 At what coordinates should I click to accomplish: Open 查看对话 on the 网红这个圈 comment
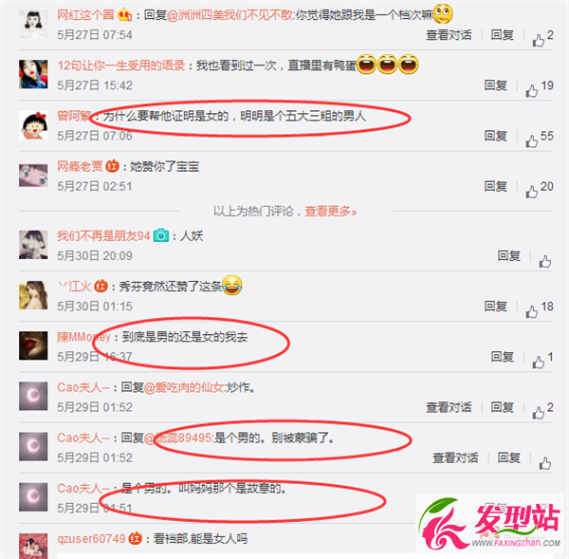(x=449, y=35)
